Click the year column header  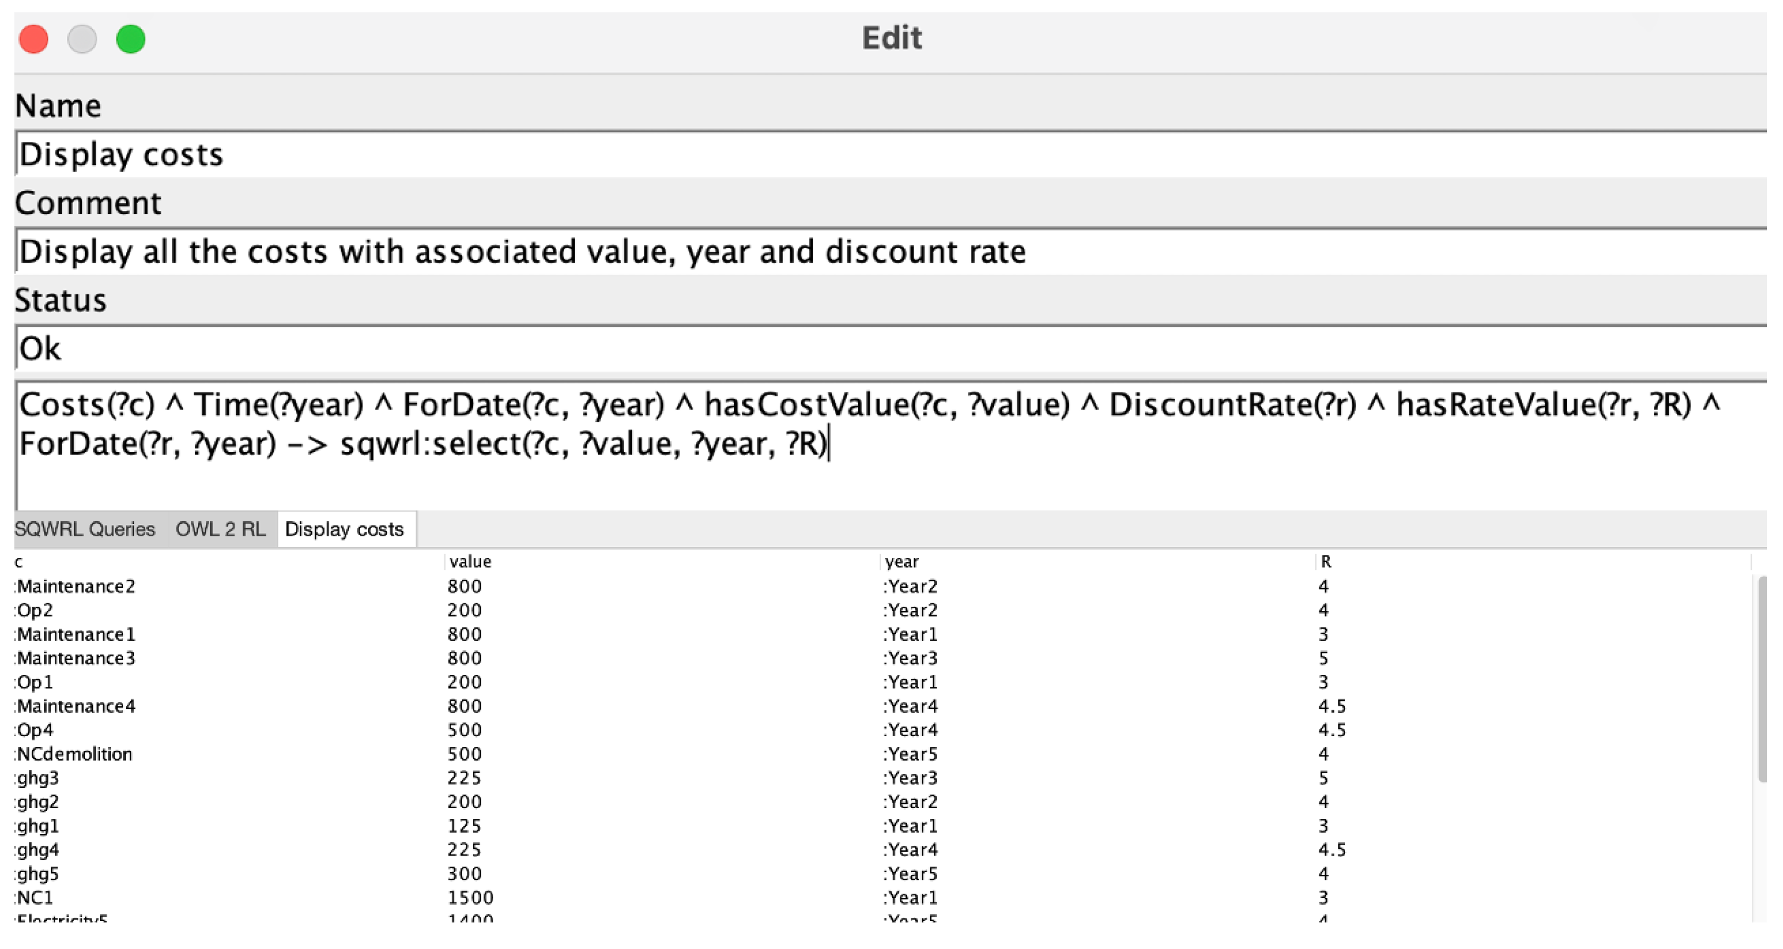pyautogui.click(x=901, y=562)
